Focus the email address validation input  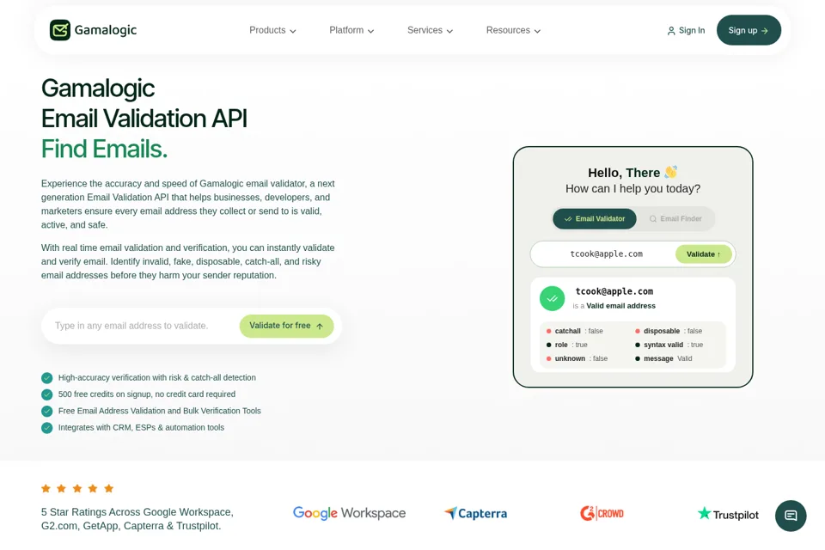tap(142, 326)
